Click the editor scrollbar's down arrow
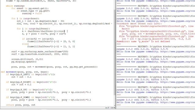The image size is (195, 110). click(x=115, y=105)
